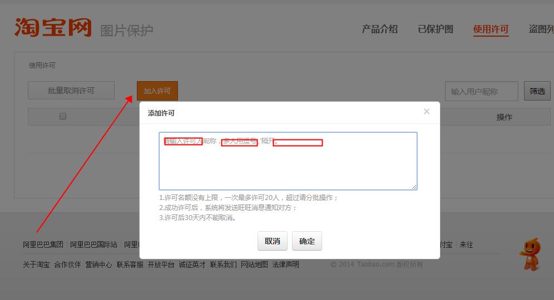Confirm with the 确定 button
Image resolution: width=554 pixels, height=300 pixels.
(306, 241)
